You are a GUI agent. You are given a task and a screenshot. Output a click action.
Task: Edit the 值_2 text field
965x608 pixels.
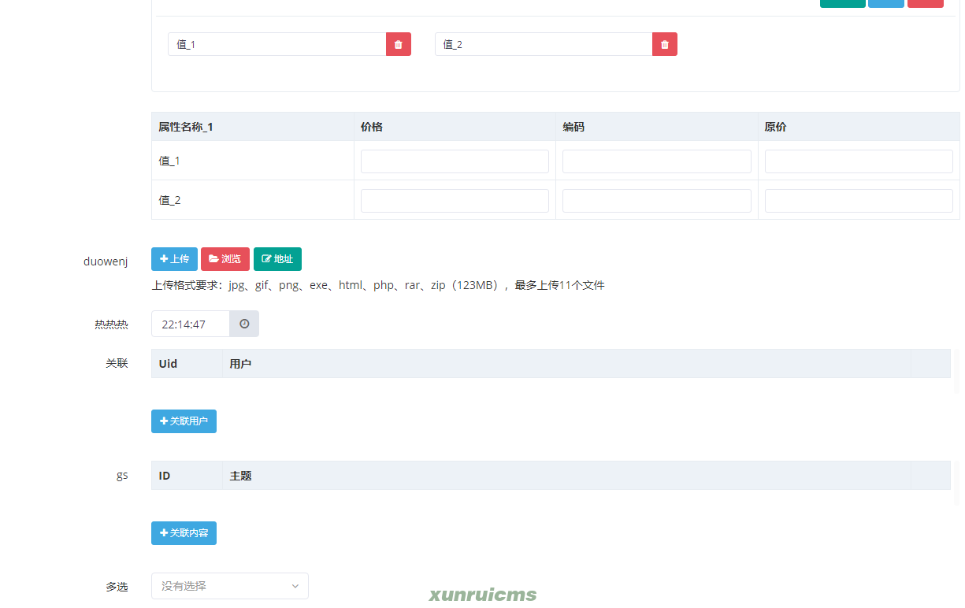pyautogui.click(x=544, y=44)
